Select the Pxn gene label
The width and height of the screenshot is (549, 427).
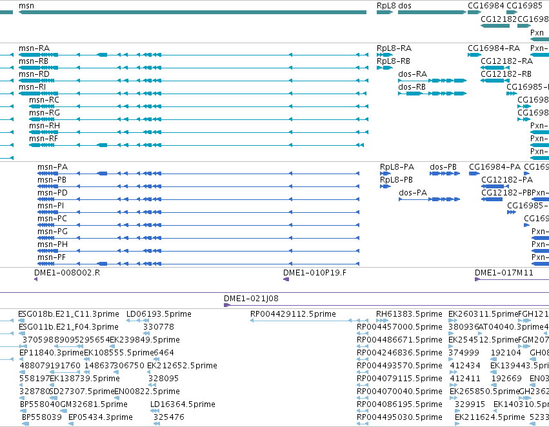point(537,32)
